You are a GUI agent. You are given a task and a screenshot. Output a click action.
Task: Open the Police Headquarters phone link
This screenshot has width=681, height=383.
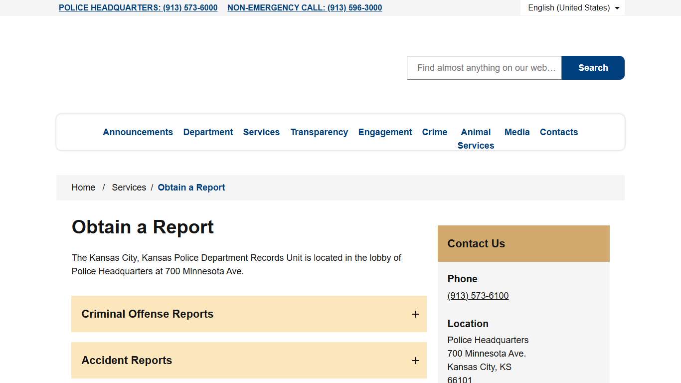[x=138, y=7]
